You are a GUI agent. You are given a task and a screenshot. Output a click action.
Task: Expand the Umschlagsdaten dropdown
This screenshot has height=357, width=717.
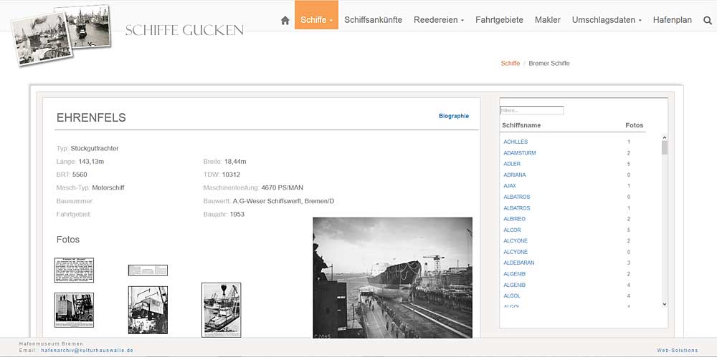(x=607, y=20)
